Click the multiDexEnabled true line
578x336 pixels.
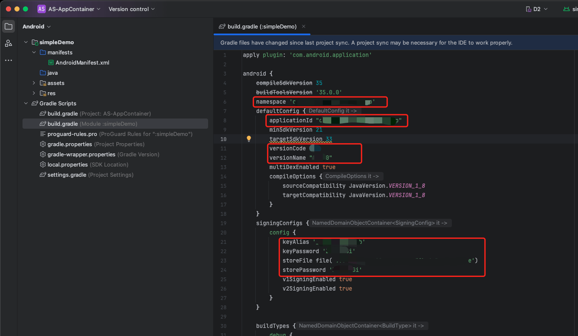302,167
